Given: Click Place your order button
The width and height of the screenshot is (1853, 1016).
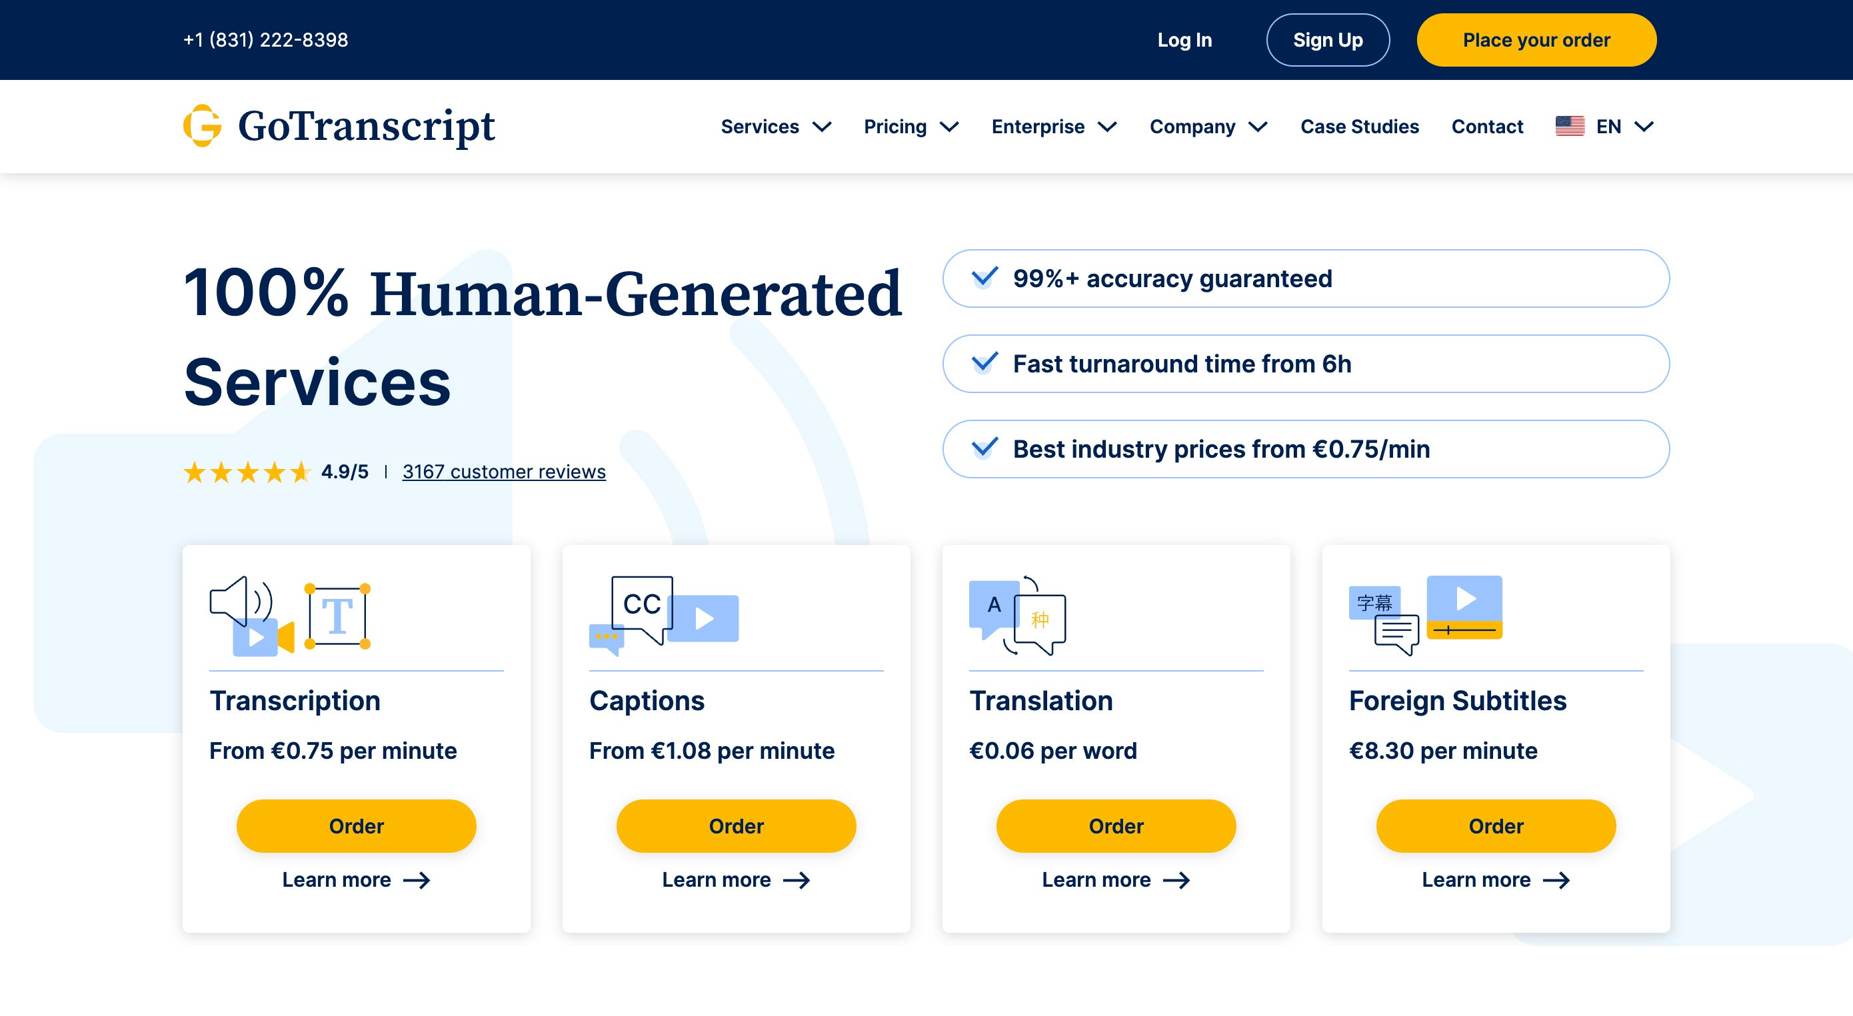Looking at the screenshot, I should point(1536,40).
